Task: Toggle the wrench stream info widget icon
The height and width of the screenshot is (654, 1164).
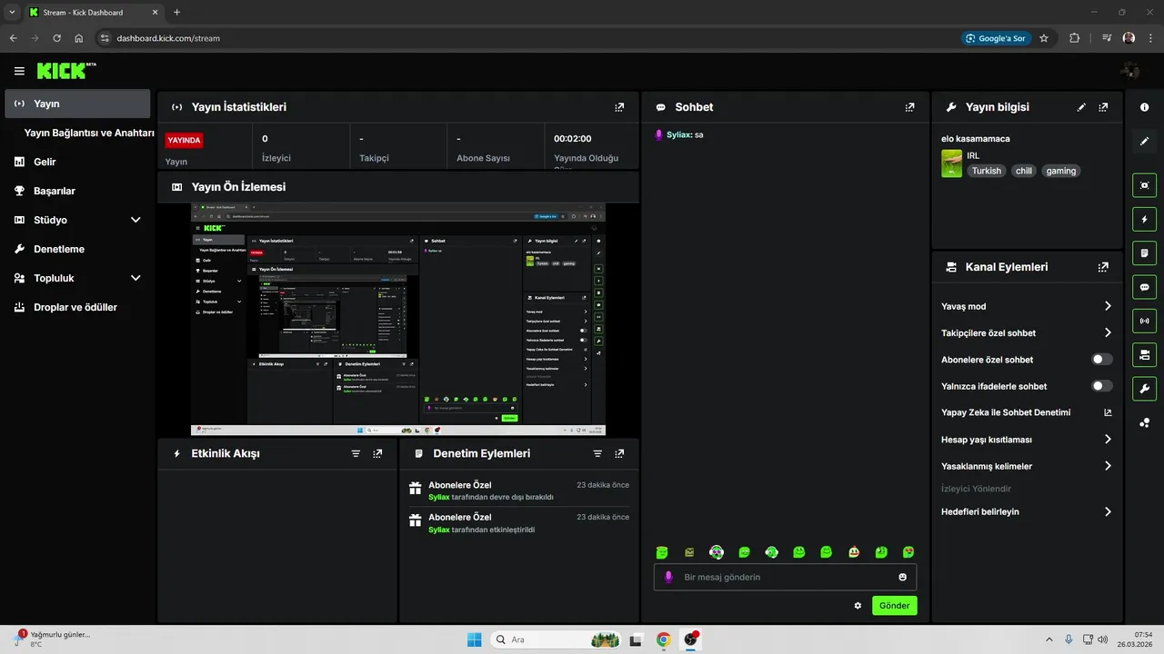Action: pyautogui.click(x=1144, y=389)
